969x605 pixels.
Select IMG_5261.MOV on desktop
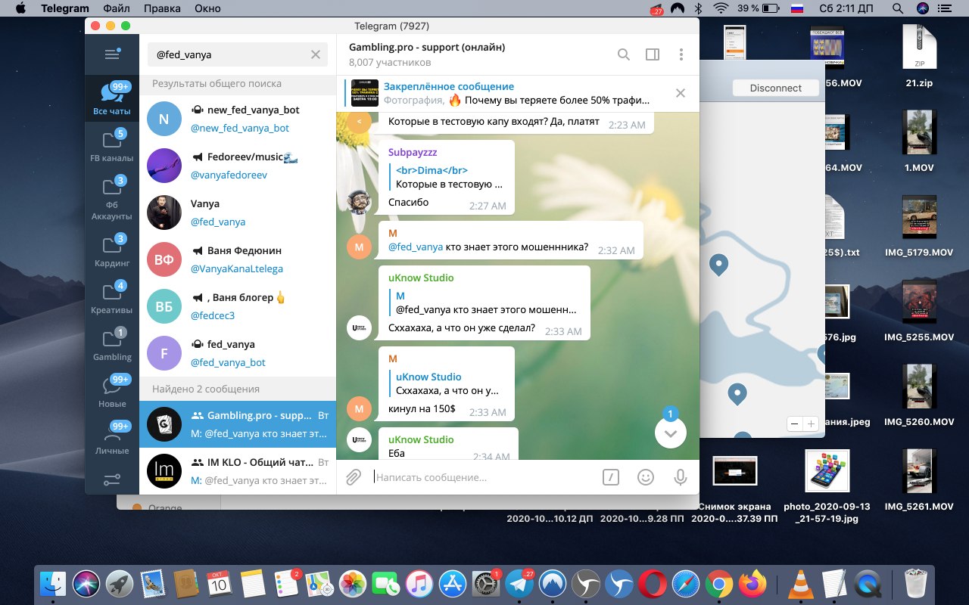click(x=919, y=480)
